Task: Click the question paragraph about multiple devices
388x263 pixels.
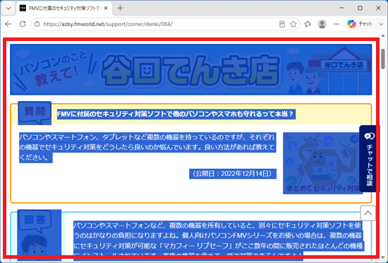Action: [147, 147]
